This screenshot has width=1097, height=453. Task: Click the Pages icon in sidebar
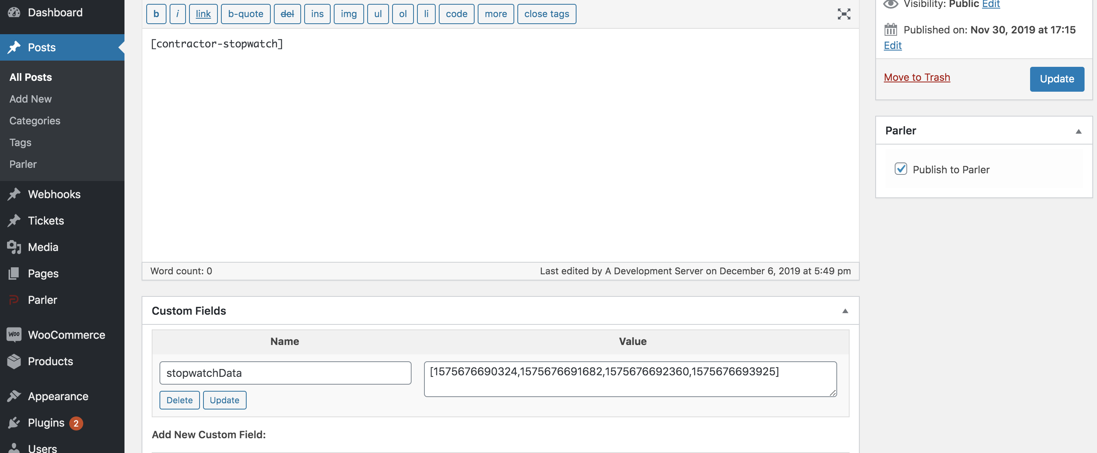click(14, 273)
